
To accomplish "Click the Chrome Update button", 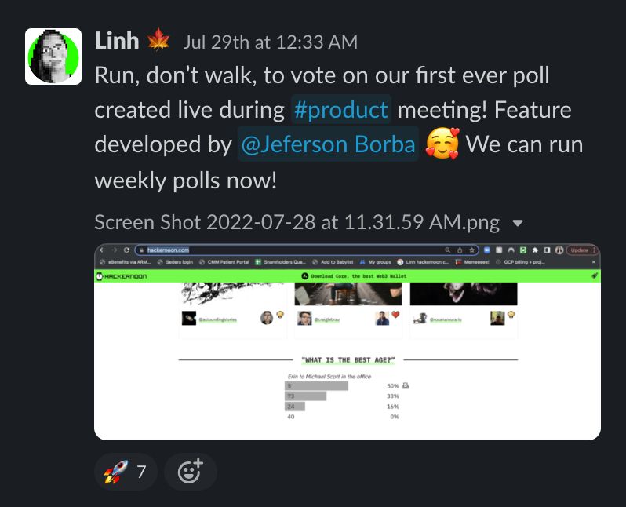I will (x=579, y=250).
